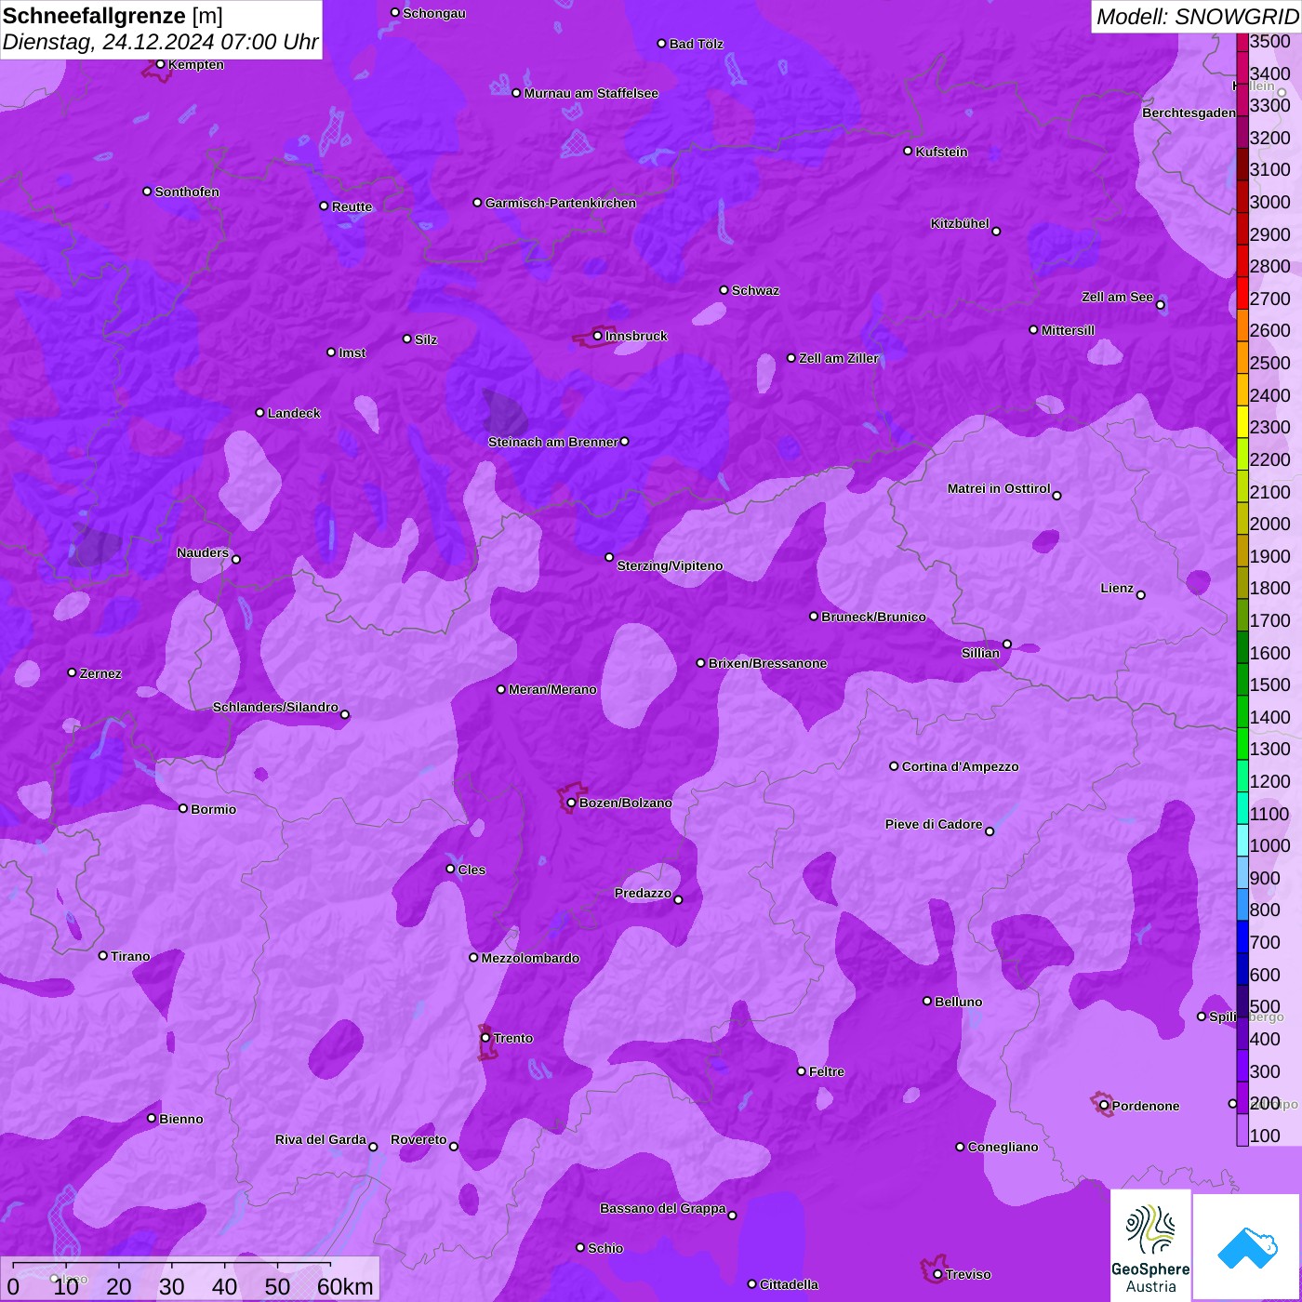Click the Garmisch-Partenkirchen label

[x=561, y=203]
